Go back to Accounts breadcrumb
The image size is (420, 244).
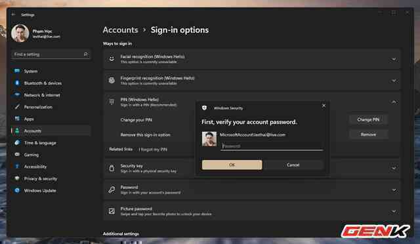[121, 30]
